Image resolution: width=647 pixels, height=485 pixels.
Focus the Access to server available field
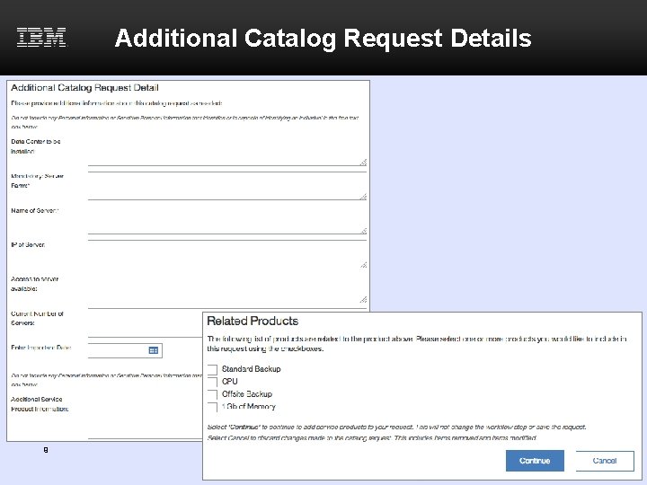point(225,291)
